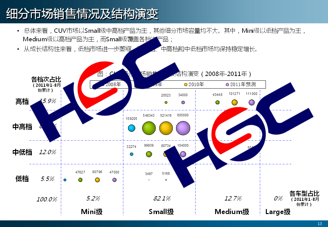Select the 82.1% share value
The height and width of the screenshot is (227, 328).
[162, 198]
